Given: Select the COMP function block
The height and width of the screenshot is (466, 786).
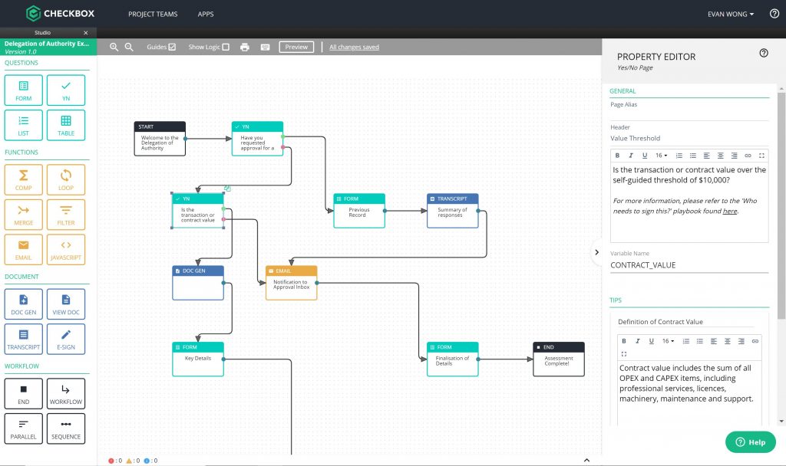Looking at the screenshot, I should tap(23, 179).
